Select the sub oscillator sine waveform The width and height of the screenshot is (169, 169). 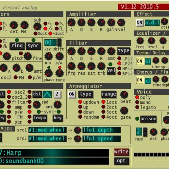pos(45,24)
